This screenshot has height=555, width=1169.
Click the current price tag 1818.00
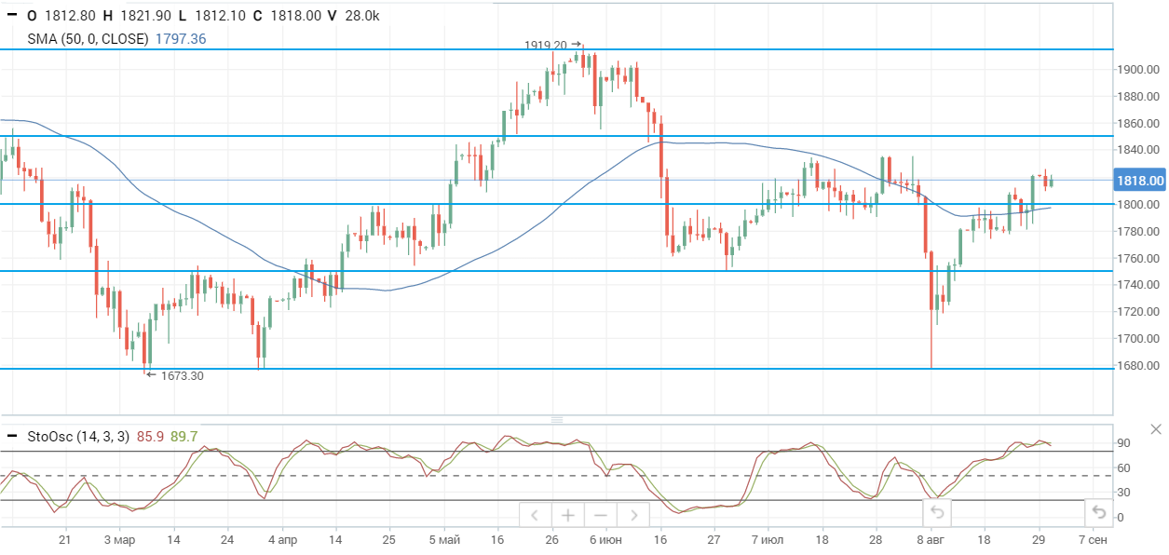1141,181
